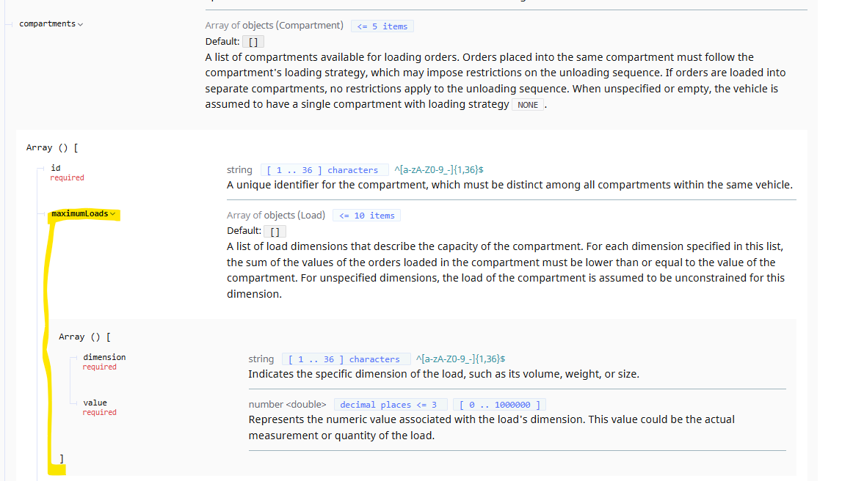
Task: Collapse the maximumLoads property chevron
Action: (x=113, y=214)
